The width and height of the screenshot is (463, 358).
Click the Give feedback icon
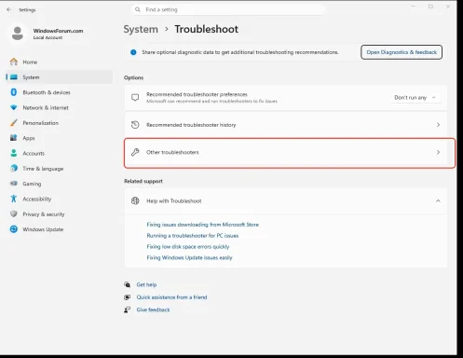click(127, 310)
